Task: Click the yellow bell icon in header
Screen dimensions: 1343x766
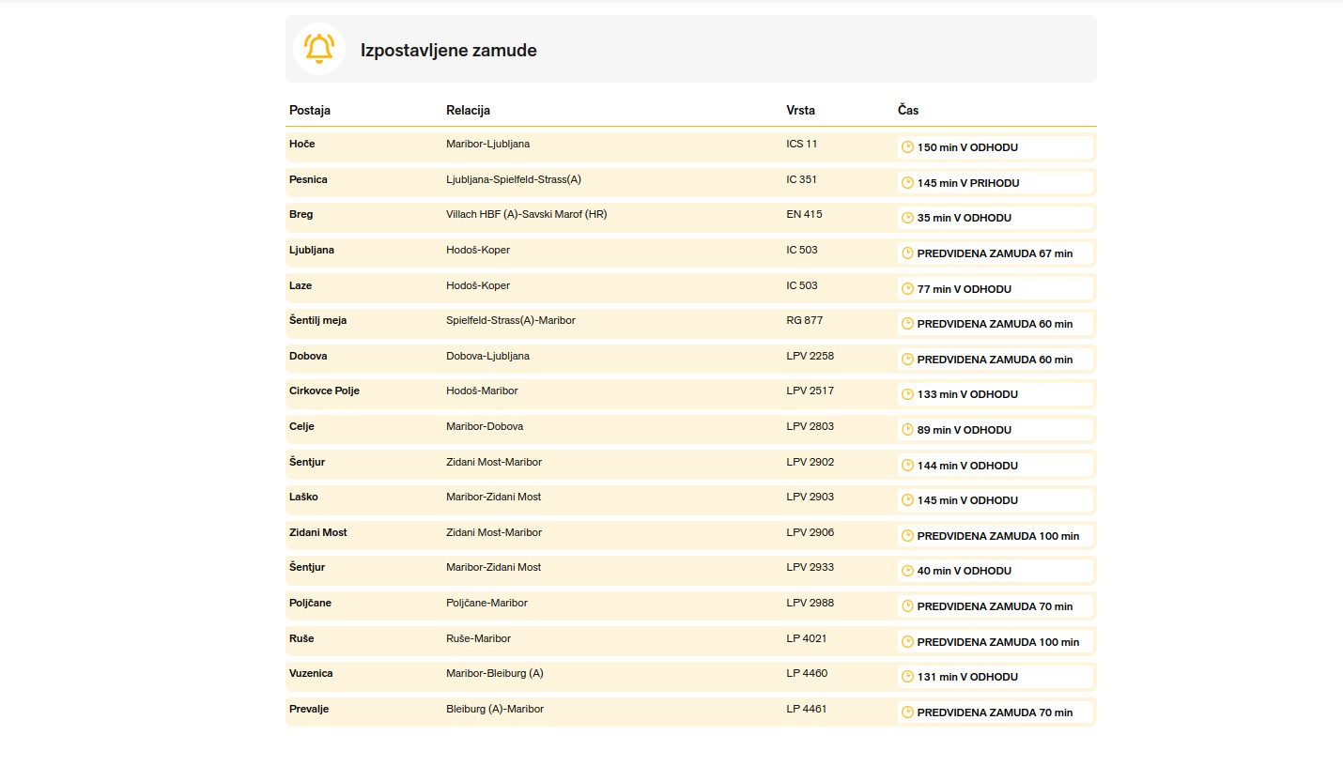Action: point(319,49)
